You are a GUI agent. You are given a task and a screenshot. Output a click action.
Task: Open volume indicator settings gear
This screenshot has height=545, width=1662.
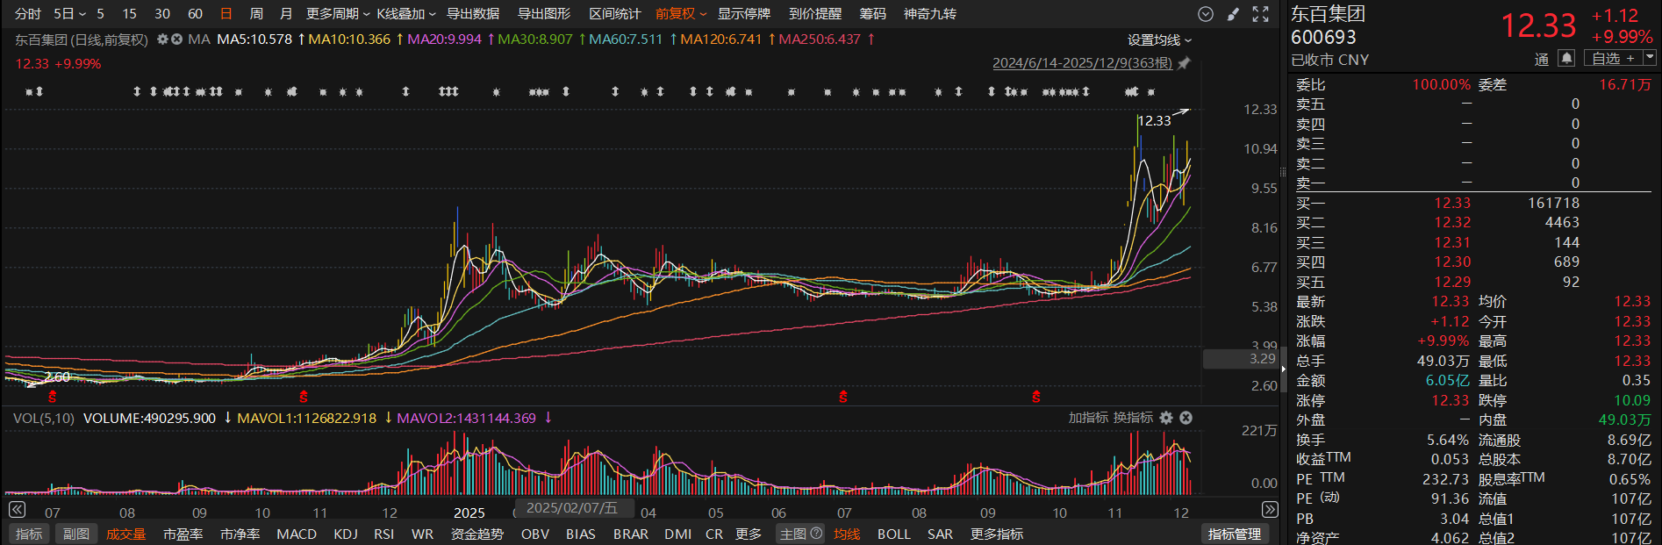(x=1166, y=418)
